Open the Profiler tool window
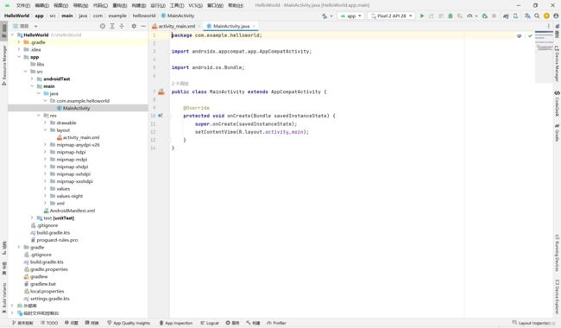 [276, 323]
